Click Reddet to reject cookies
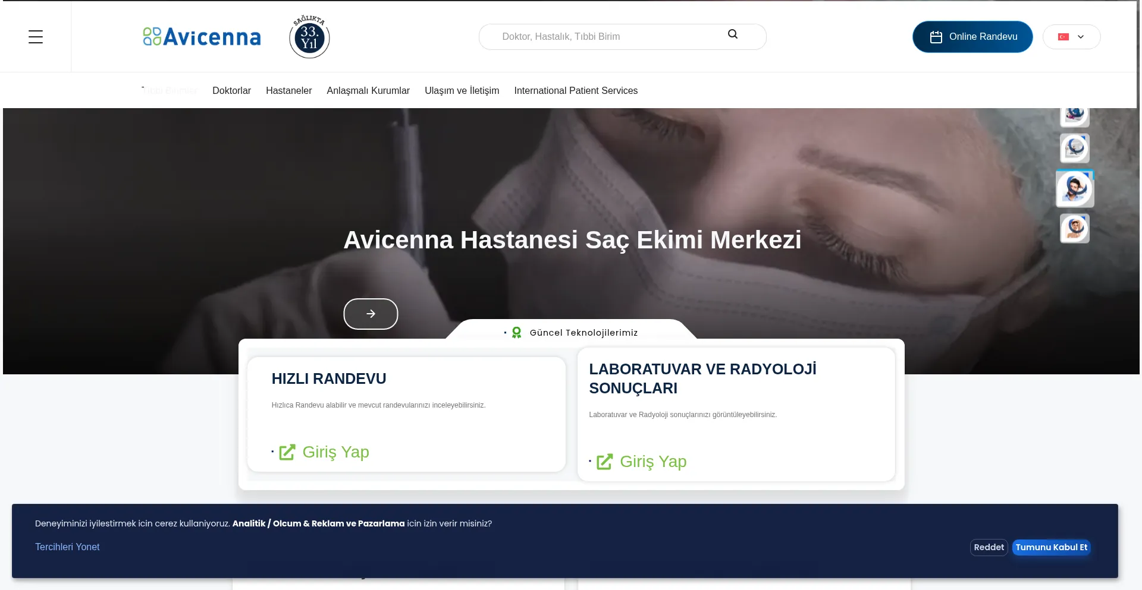1142x590 pixels. (x=989, y=547)
